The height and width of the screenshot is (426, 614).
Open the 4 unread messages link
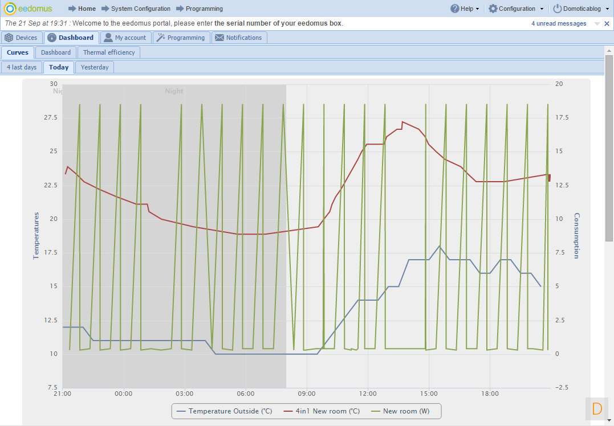tap(559, 24)
